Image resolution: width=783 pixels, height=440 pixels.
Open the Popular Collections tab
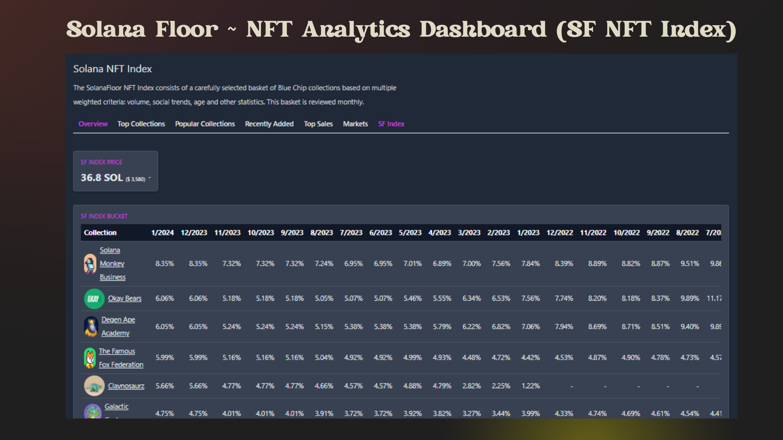pyautogui.click(x=205, y=124)
